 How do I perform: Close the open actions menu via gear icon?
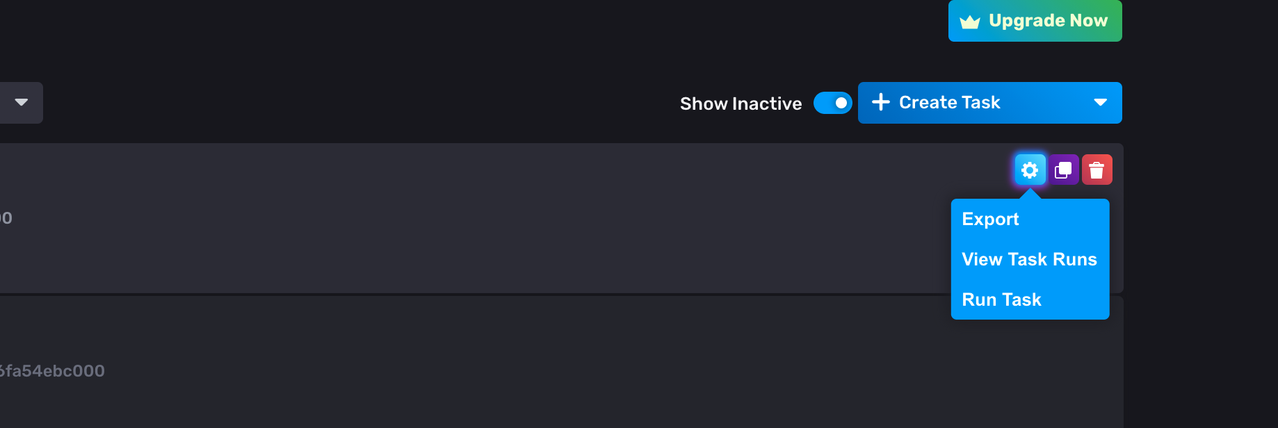[1030, 169]
